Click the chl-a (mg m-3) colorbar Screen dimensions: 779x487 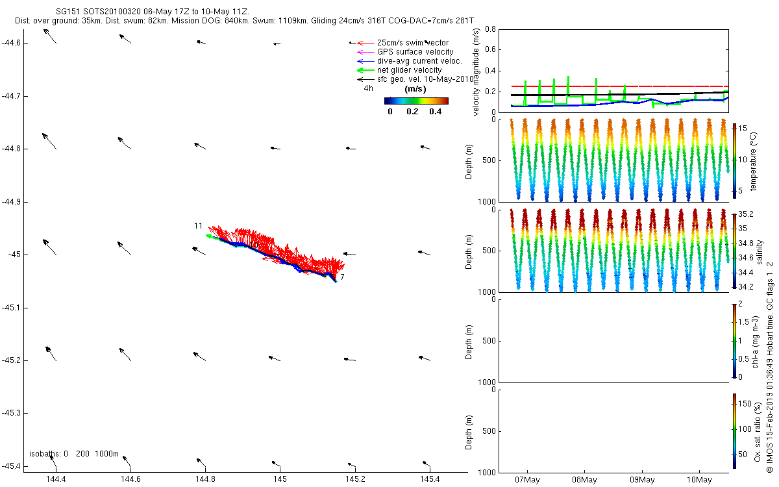pos(734,340)
